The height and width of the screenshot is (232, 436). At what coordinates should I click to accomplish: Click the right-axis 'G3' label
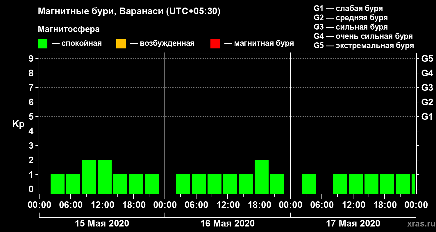(x=427, y=88)
